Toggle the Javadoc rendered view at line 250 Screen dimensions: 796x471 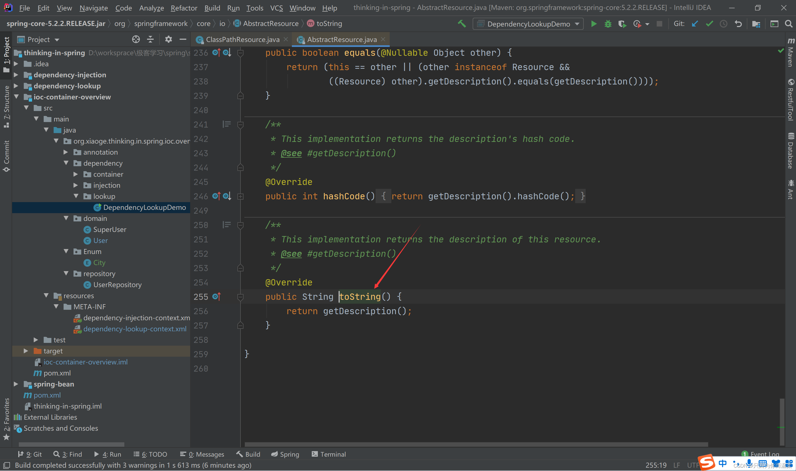226,225
